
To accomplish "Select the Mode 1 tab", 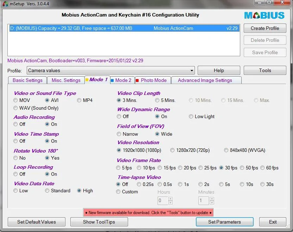I will 97,80.
